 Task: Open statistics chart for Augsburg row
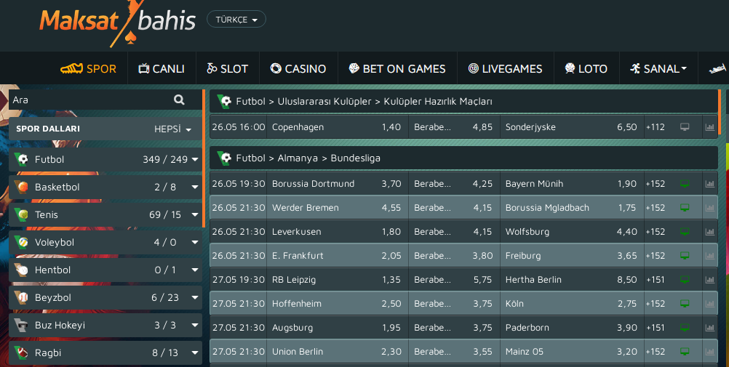click(x=709, y=328)
